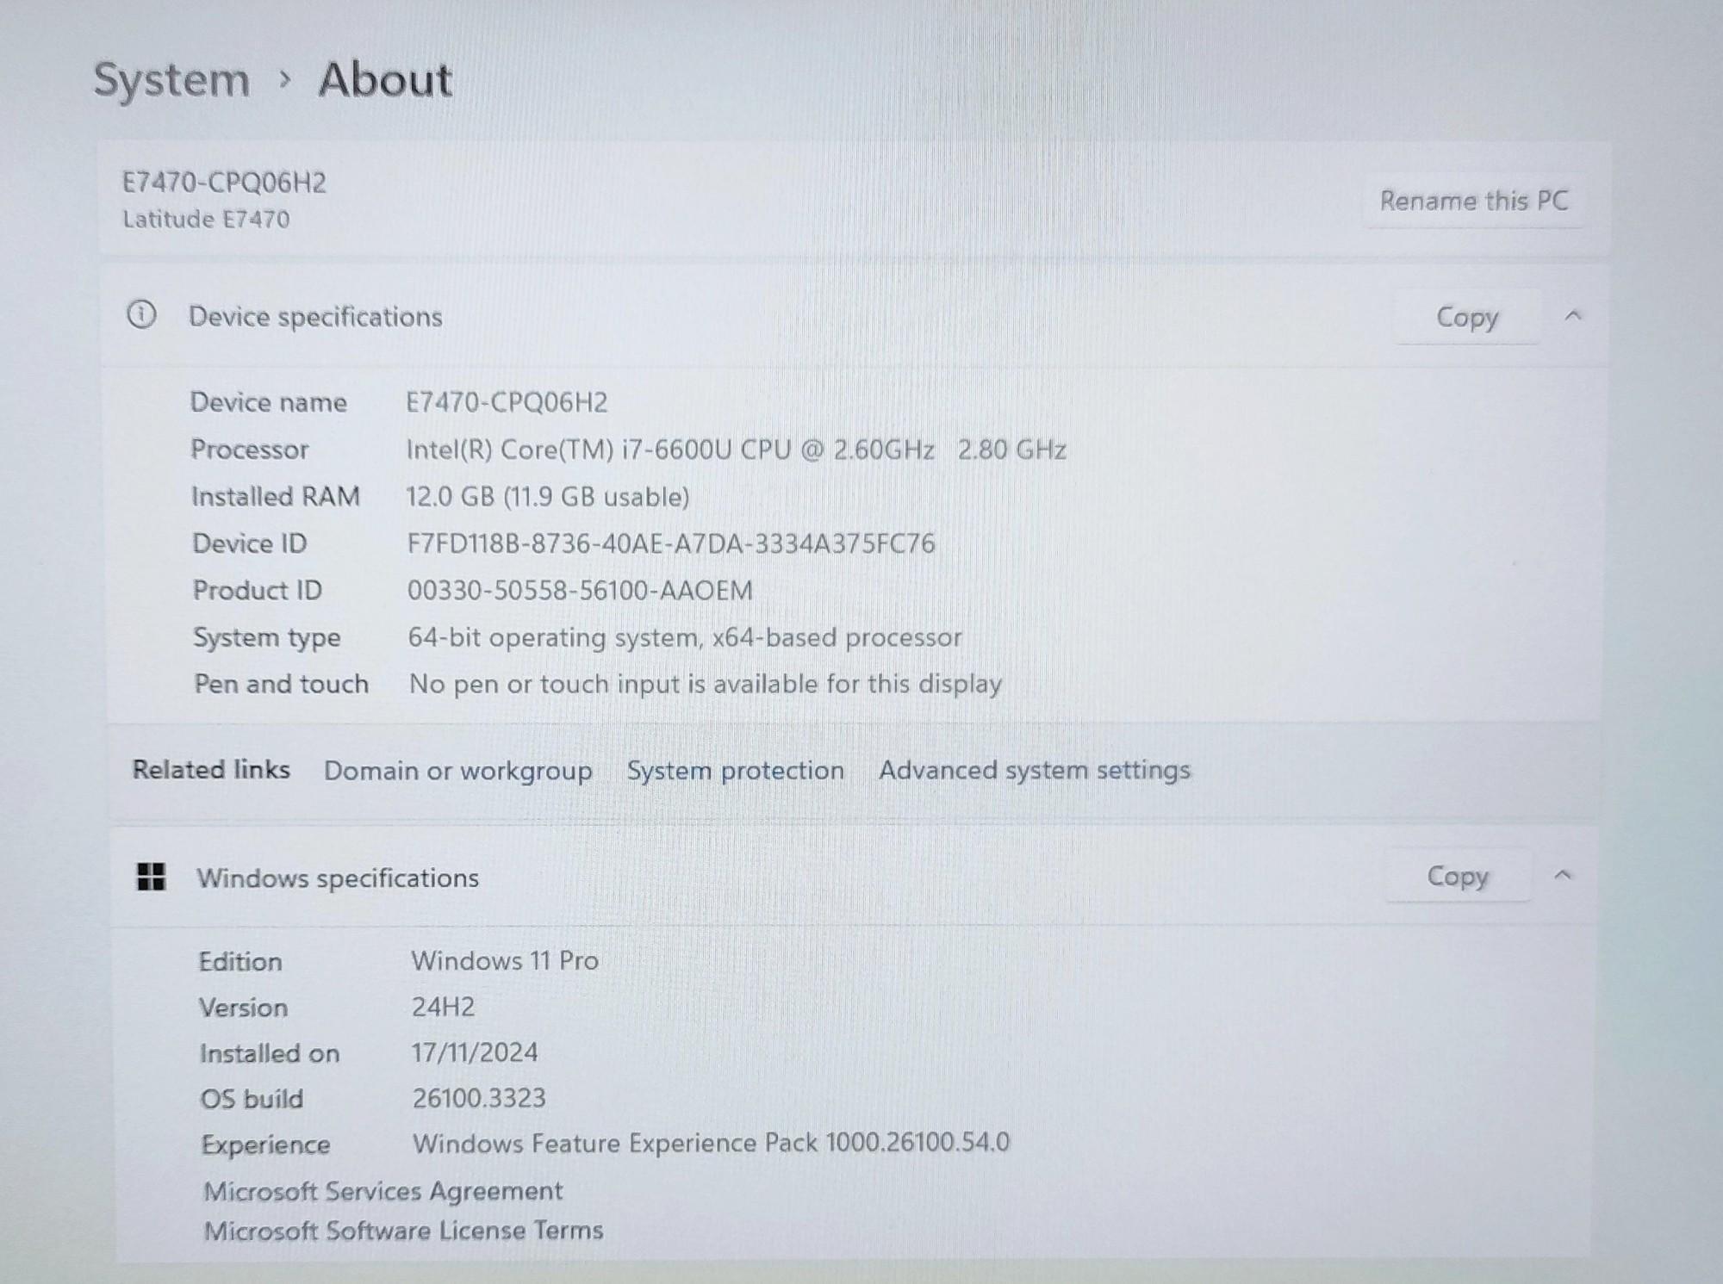Click Rename this PC button
The width and height of the screenshot is (1723, 1284).
click(x=1473, y=201)
